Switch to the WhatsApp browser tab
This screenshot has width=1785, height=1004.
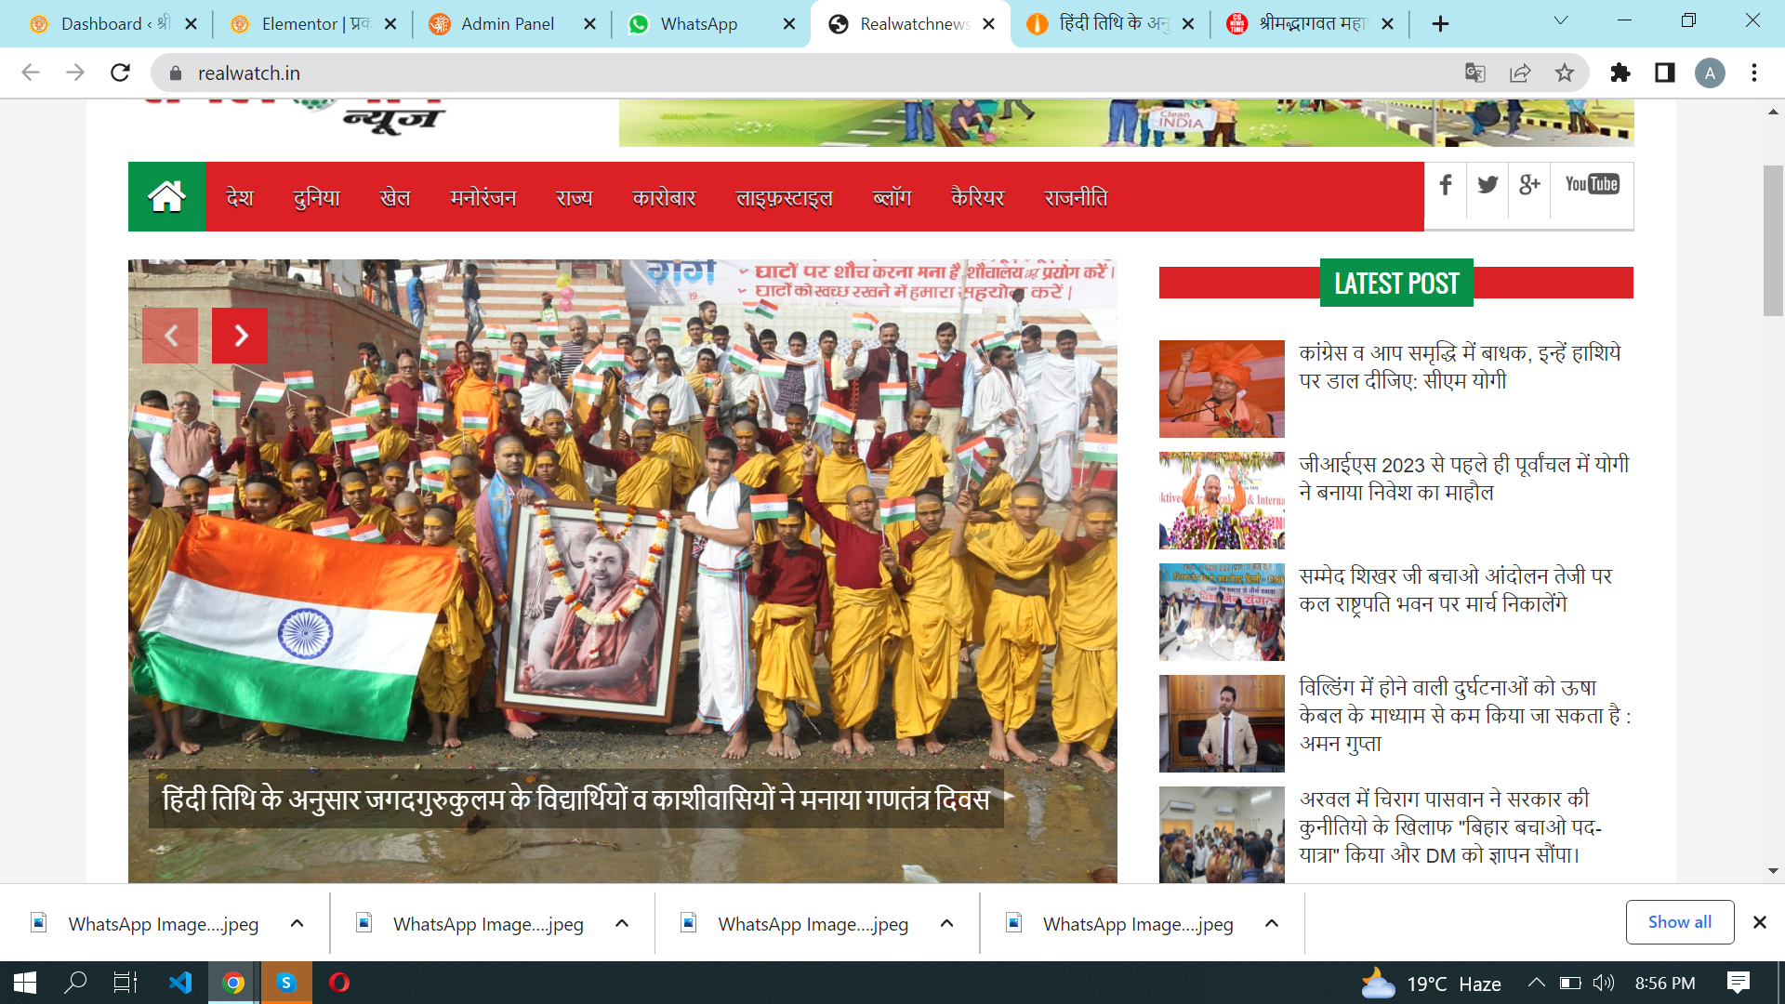(x=699, y=24)
